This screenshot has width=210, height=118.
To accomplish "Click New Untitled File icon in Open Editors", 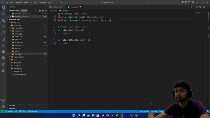I will [36, 10].
